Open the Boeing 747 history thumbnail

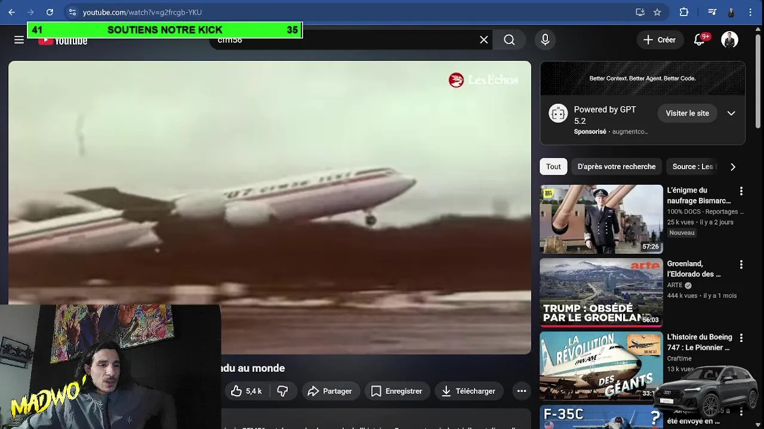[601, 366]
